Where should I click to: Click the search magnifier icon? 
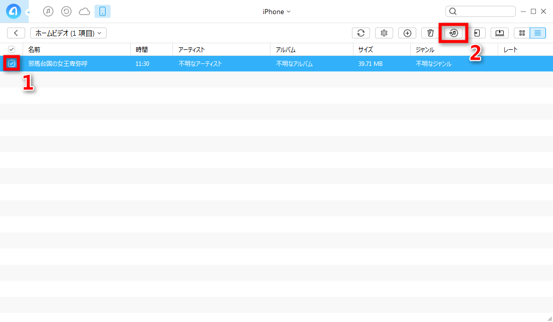[x=453, y=11]
